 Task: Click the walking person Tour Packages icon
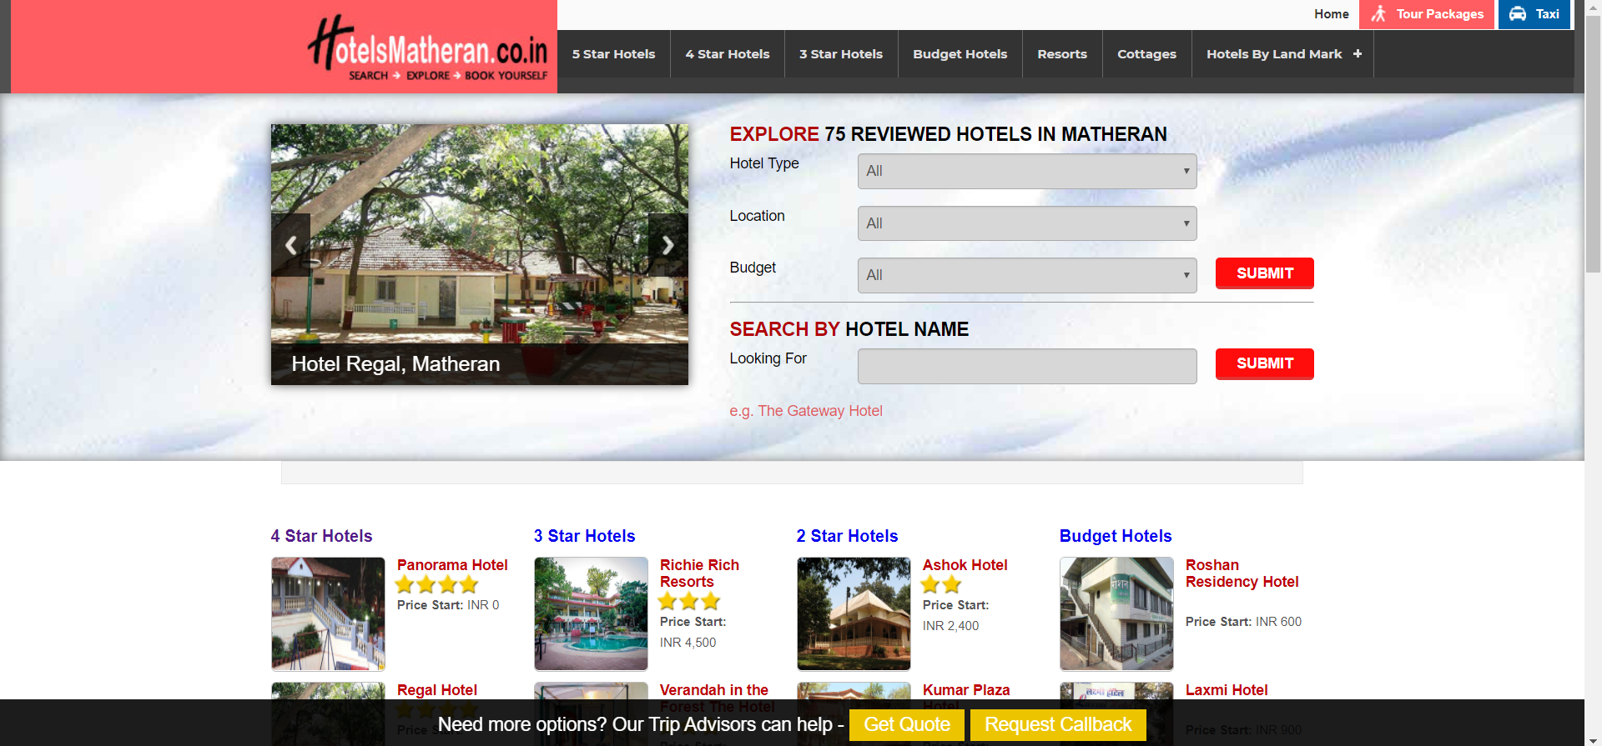1378,14
